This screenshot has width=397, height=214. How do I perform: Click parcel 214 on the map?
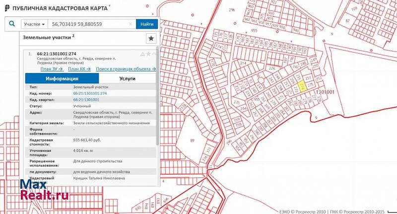point(244,64)
